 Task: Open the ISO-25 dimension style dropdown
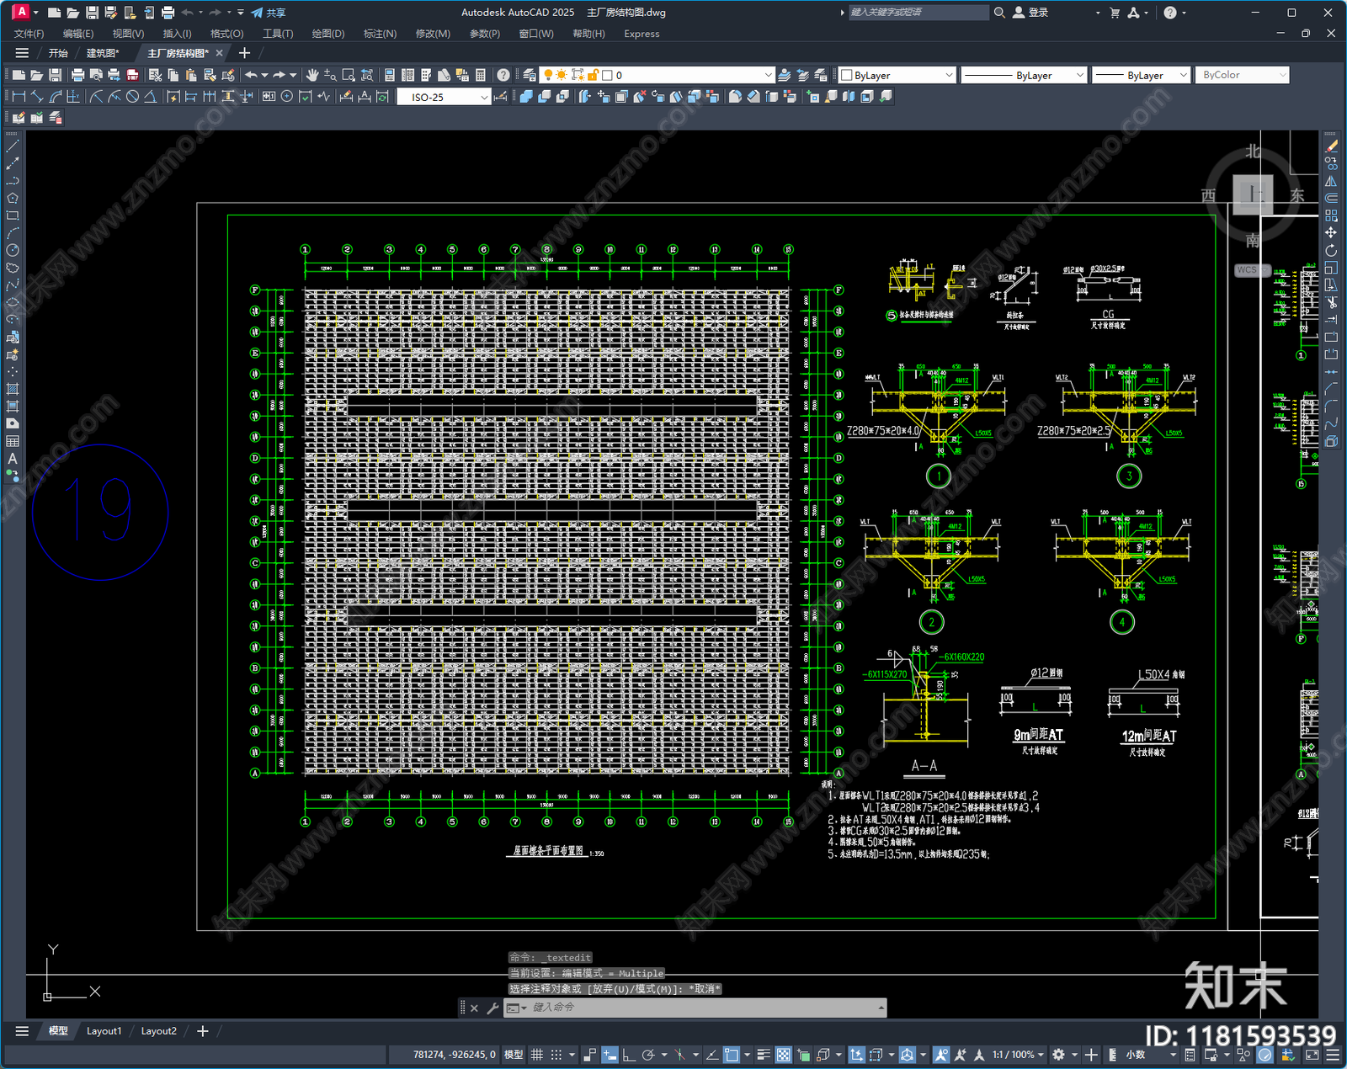[444, 97]
